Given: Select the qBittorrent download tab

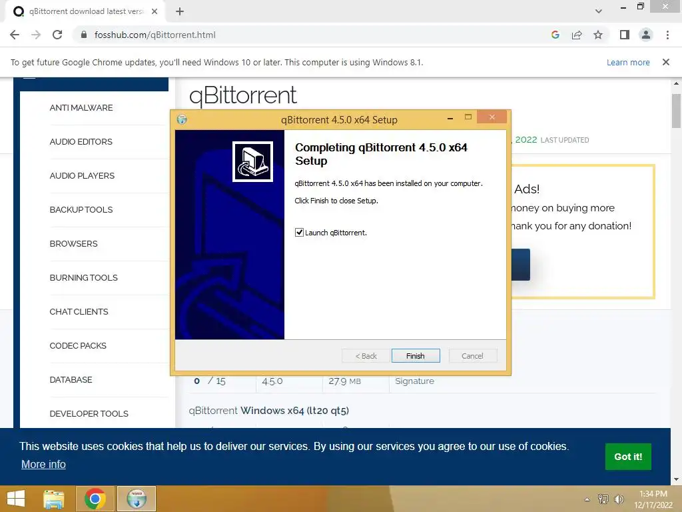Looking at the screenshot, I should click(86, 11).
